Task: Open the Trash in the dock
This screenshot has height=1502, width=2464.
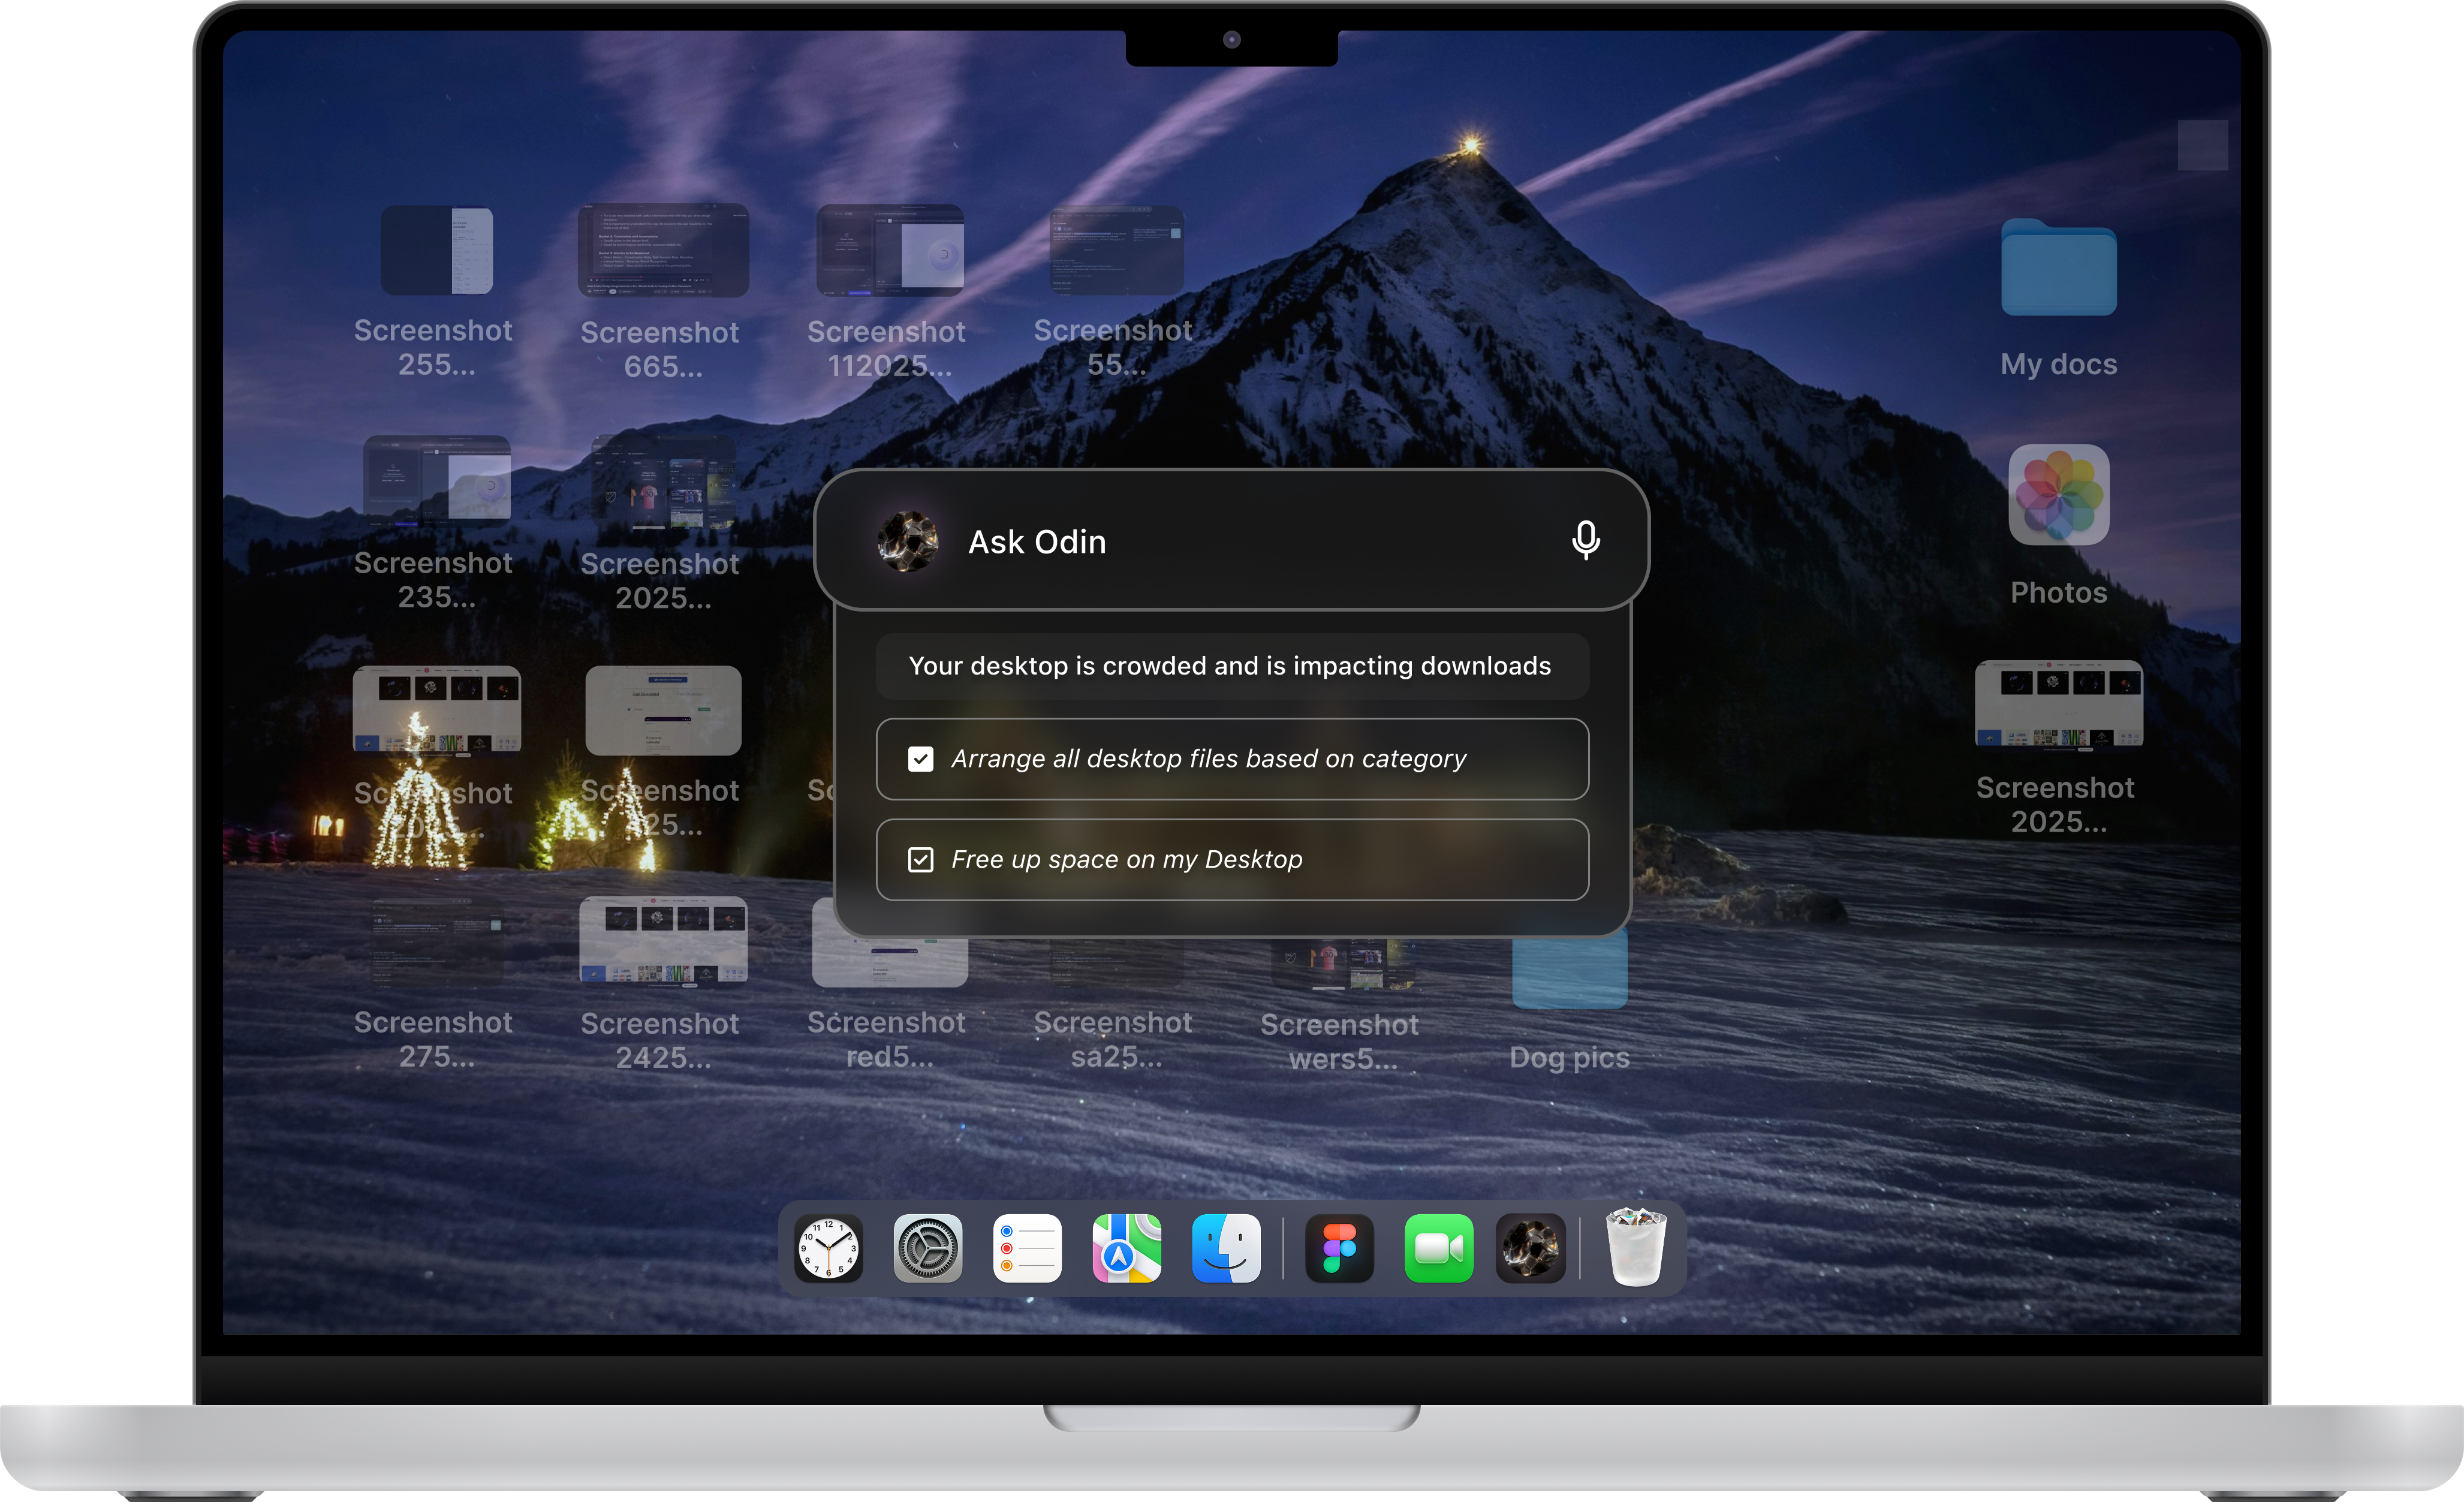Action: [1635, 1248]
